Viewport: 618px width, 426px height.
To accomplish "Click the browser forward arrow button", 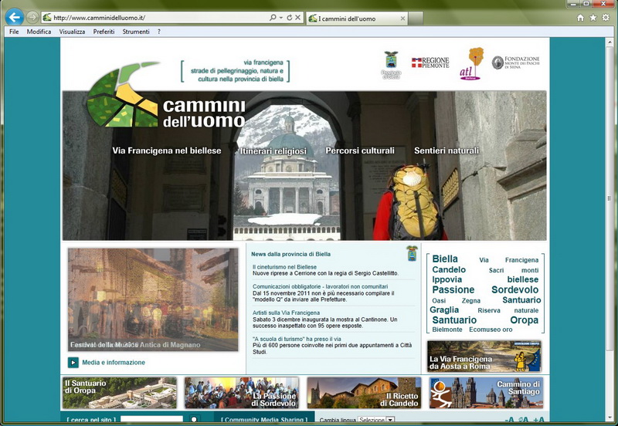I will (32, 16).
